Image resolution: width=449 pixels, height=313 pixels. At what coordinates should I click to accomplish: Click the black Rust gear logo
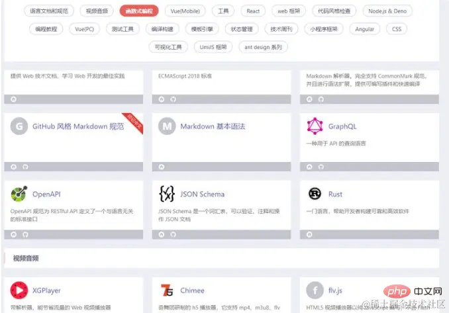(315, 194)
